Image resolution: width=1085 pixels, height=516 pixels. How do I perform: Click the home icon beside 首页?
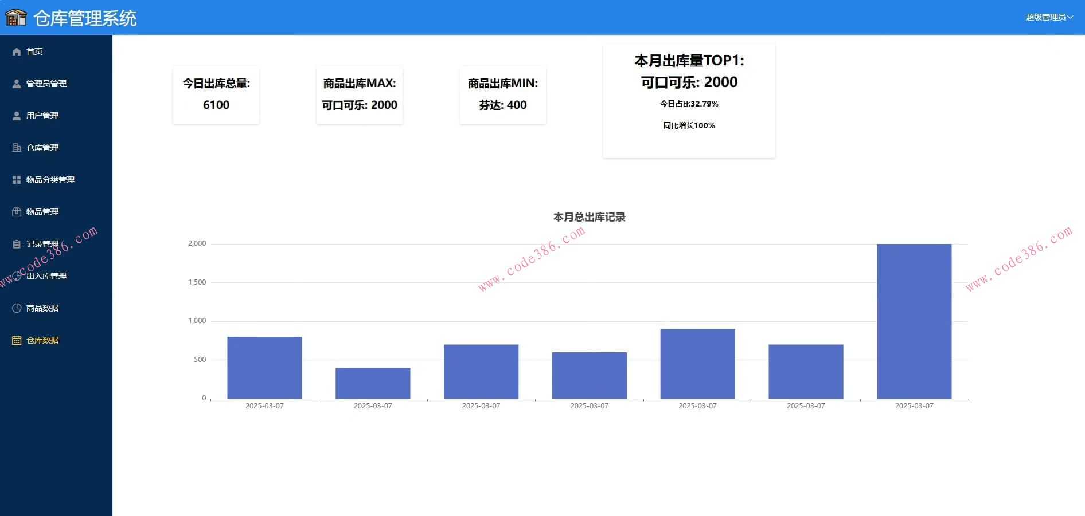pos(17,52)
